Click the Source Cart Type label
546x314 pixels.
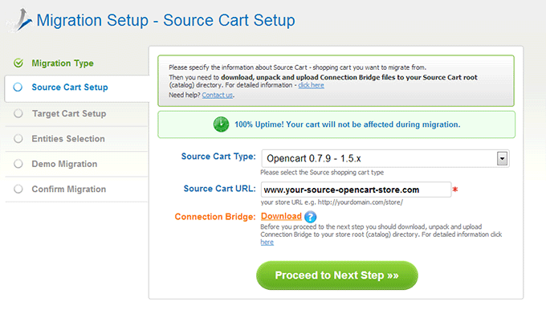(218, 157)
